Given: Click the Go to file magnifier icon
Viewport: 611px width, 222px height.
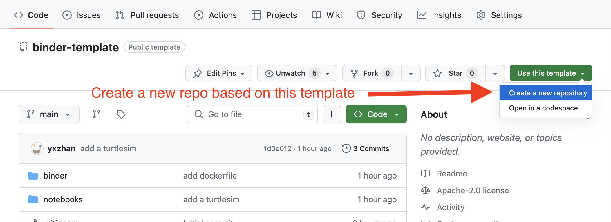Looking at the screenshot, I should click(x=199, y=114).
